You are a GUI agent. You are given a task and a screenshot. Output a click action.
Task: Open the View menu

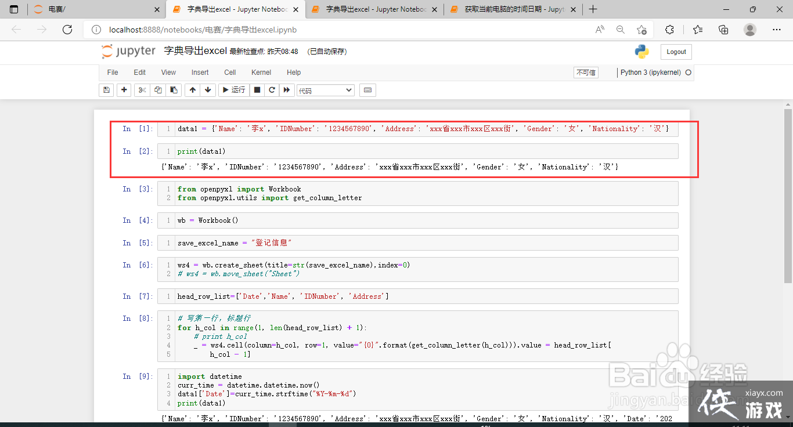pyautogui.click(x=168, y=73)
